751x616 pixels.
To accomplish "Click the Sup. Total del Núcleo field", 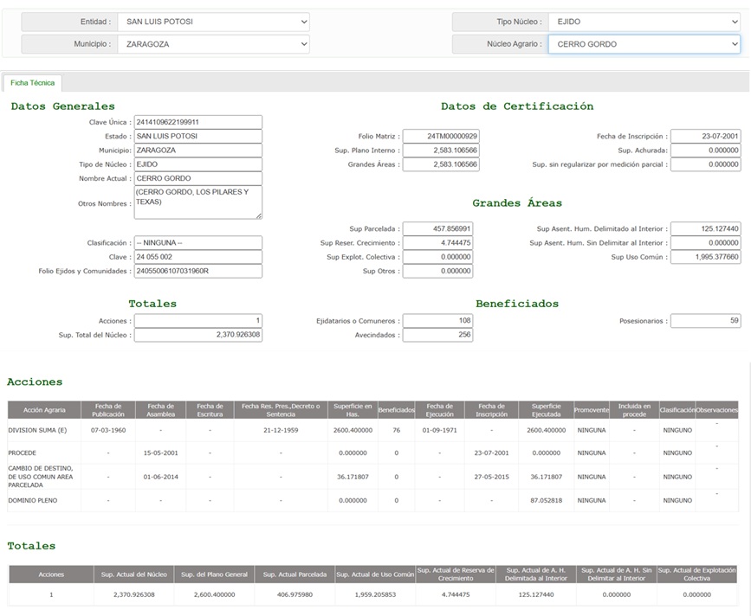I will point(198,335).
